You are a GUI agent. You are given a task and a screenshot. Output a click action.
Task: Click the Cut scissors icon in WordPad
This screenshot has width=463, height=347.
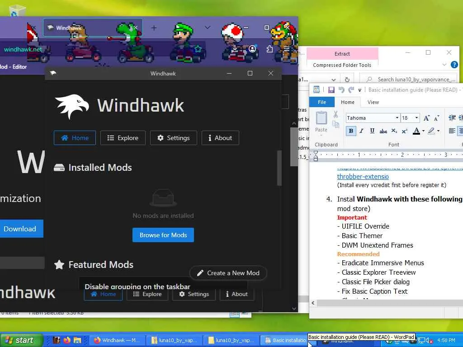click(x=336, y=114)
